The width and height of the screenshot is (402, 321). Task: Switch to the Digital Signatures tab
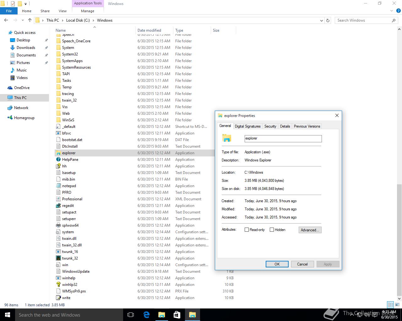pos(247,126)
